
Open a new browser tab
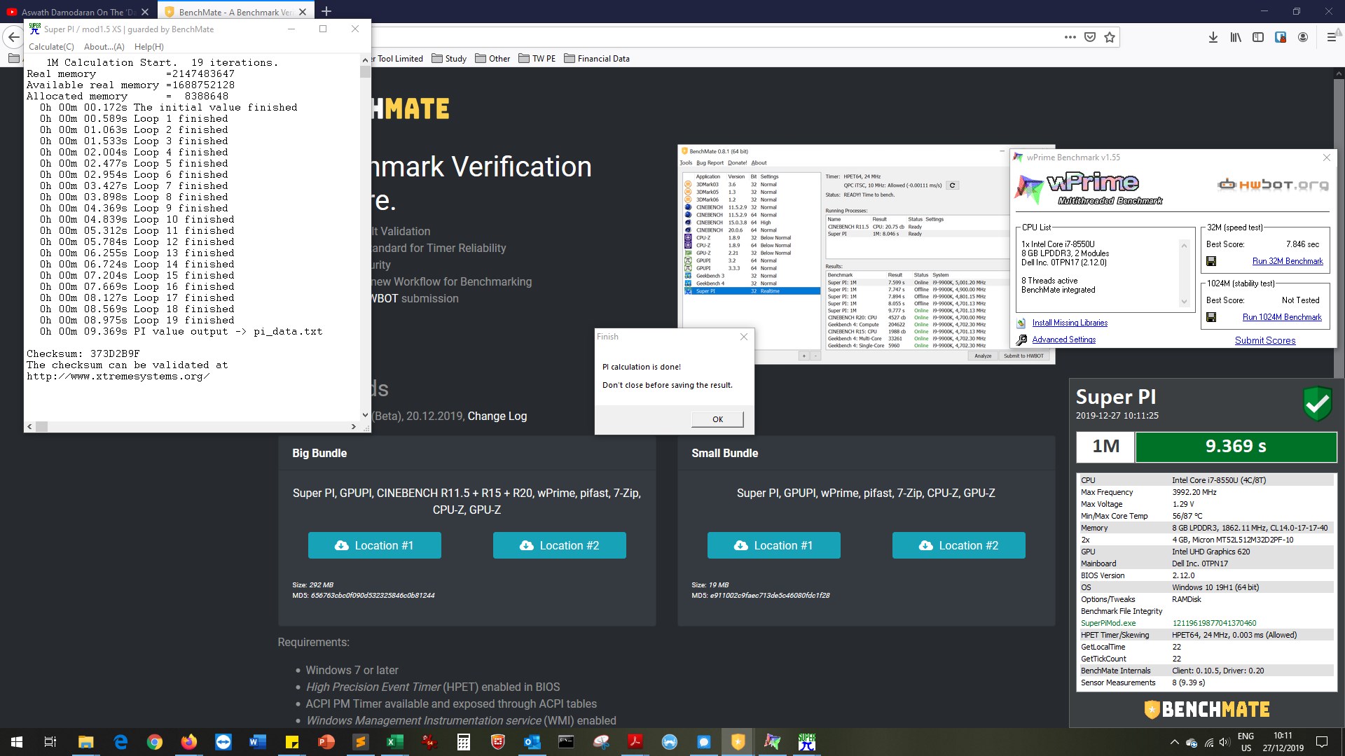click(326, 11)
